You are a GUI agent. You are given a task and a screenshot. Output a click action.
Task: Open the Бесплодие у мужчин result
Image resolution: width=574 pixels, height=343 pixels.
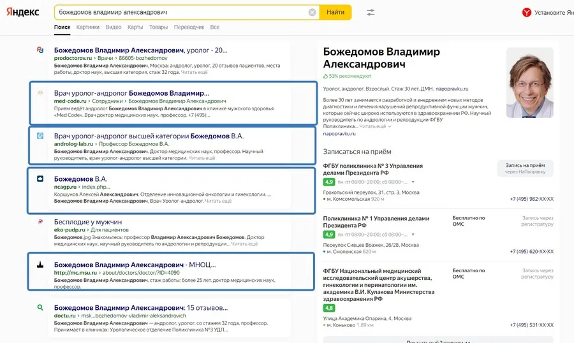(88, 221)
